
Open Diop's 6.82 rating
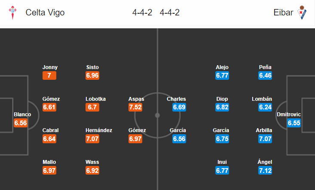pos(222,107)
